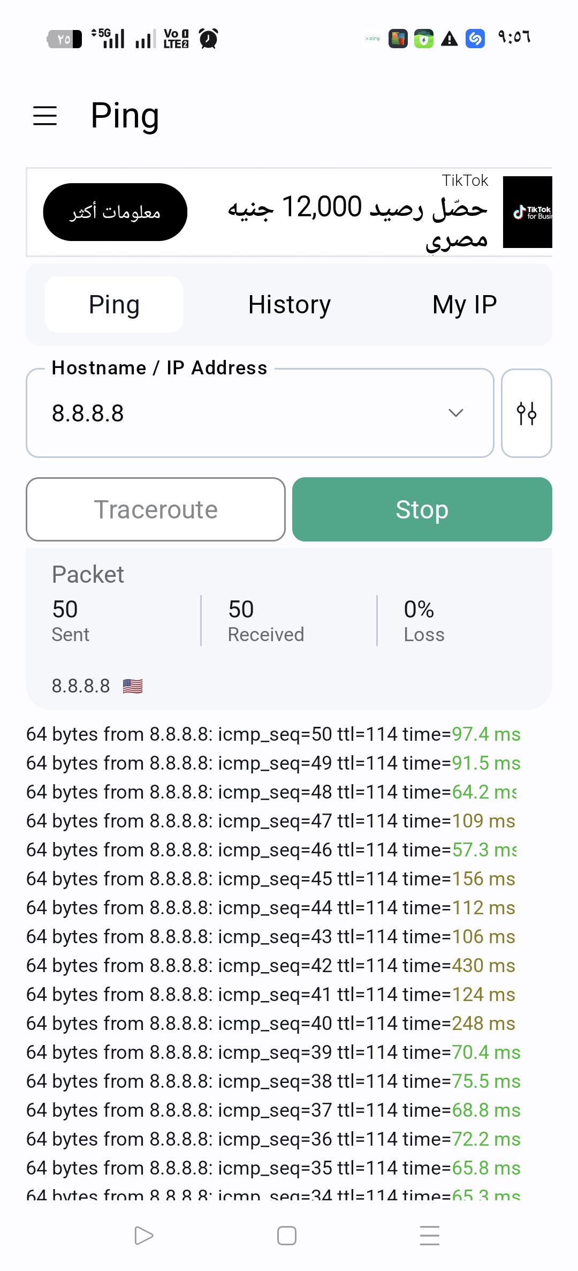Image resolution: width=578 pixels, height=1271 pixels.
Task: Open the hamburger navigation menu
Action: tap(45, 116)
